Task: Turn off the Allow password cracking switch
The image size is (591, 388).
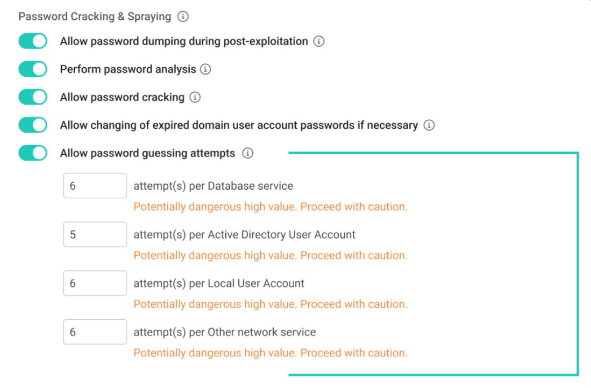Action: (33, 97)
